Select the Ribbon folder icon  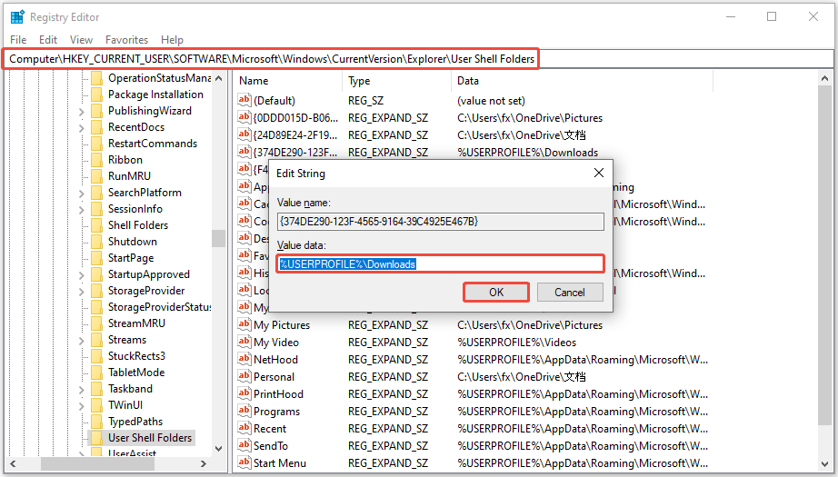[96, 160]
